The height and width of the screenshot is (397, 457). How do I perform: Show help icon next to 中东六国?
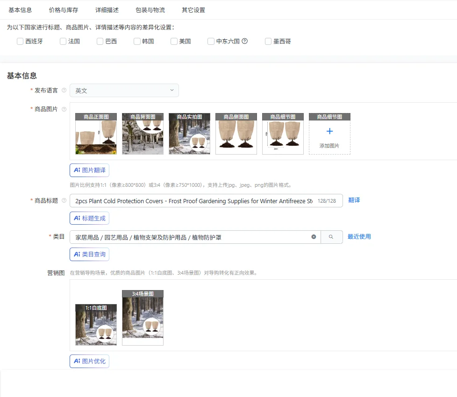245,41
